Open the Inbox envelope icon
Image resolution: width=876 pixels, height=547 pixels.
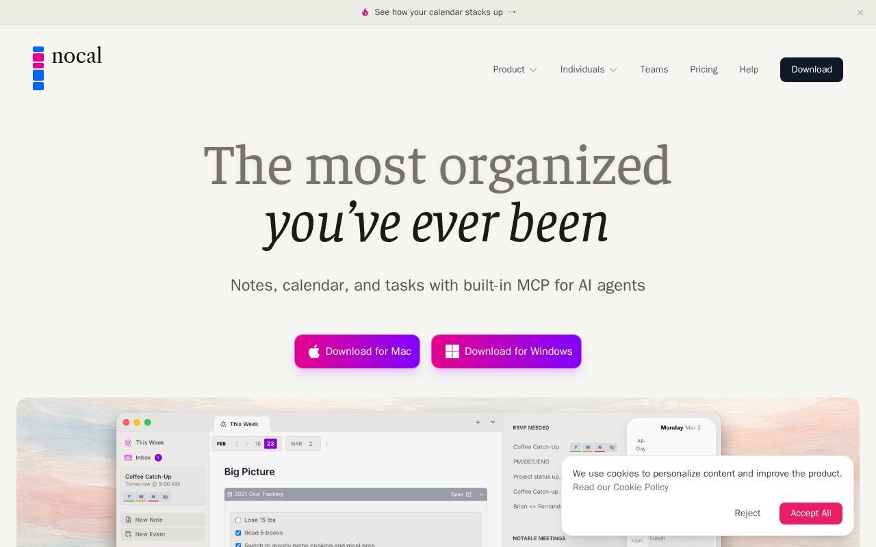pos(128,457)
